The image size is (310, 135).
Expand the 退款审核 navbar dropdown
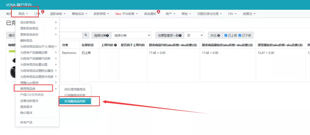coord(58,14)
